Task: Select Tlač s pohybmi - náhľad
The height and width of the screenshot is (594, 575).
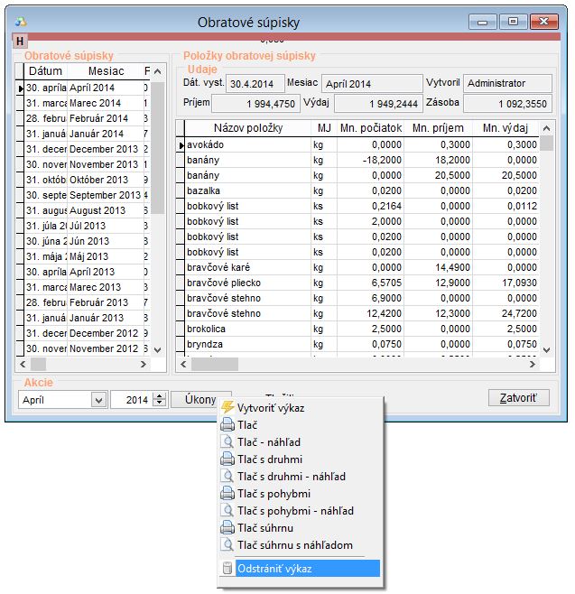Action: click(295, 511)
